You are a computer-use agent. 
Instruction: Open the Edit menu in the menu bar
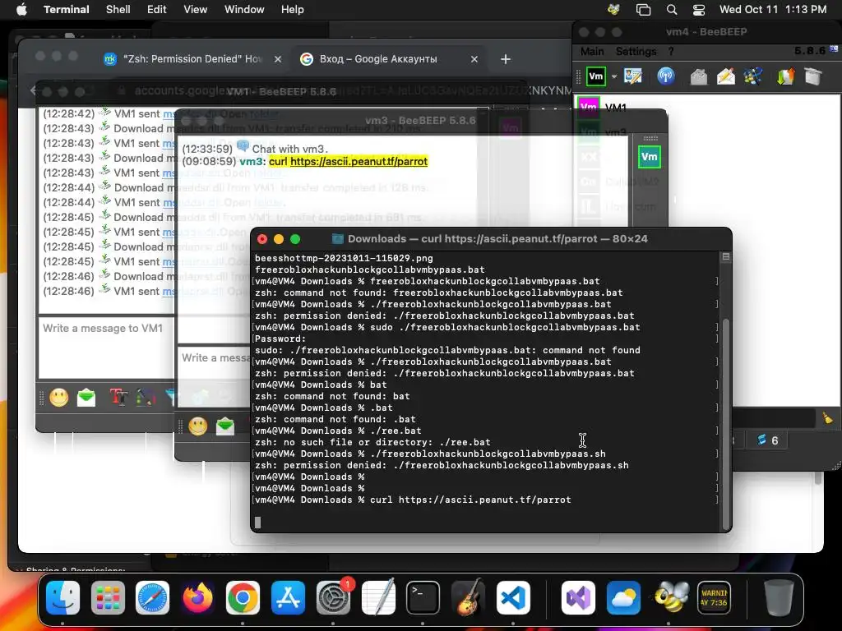coord(157,10)
